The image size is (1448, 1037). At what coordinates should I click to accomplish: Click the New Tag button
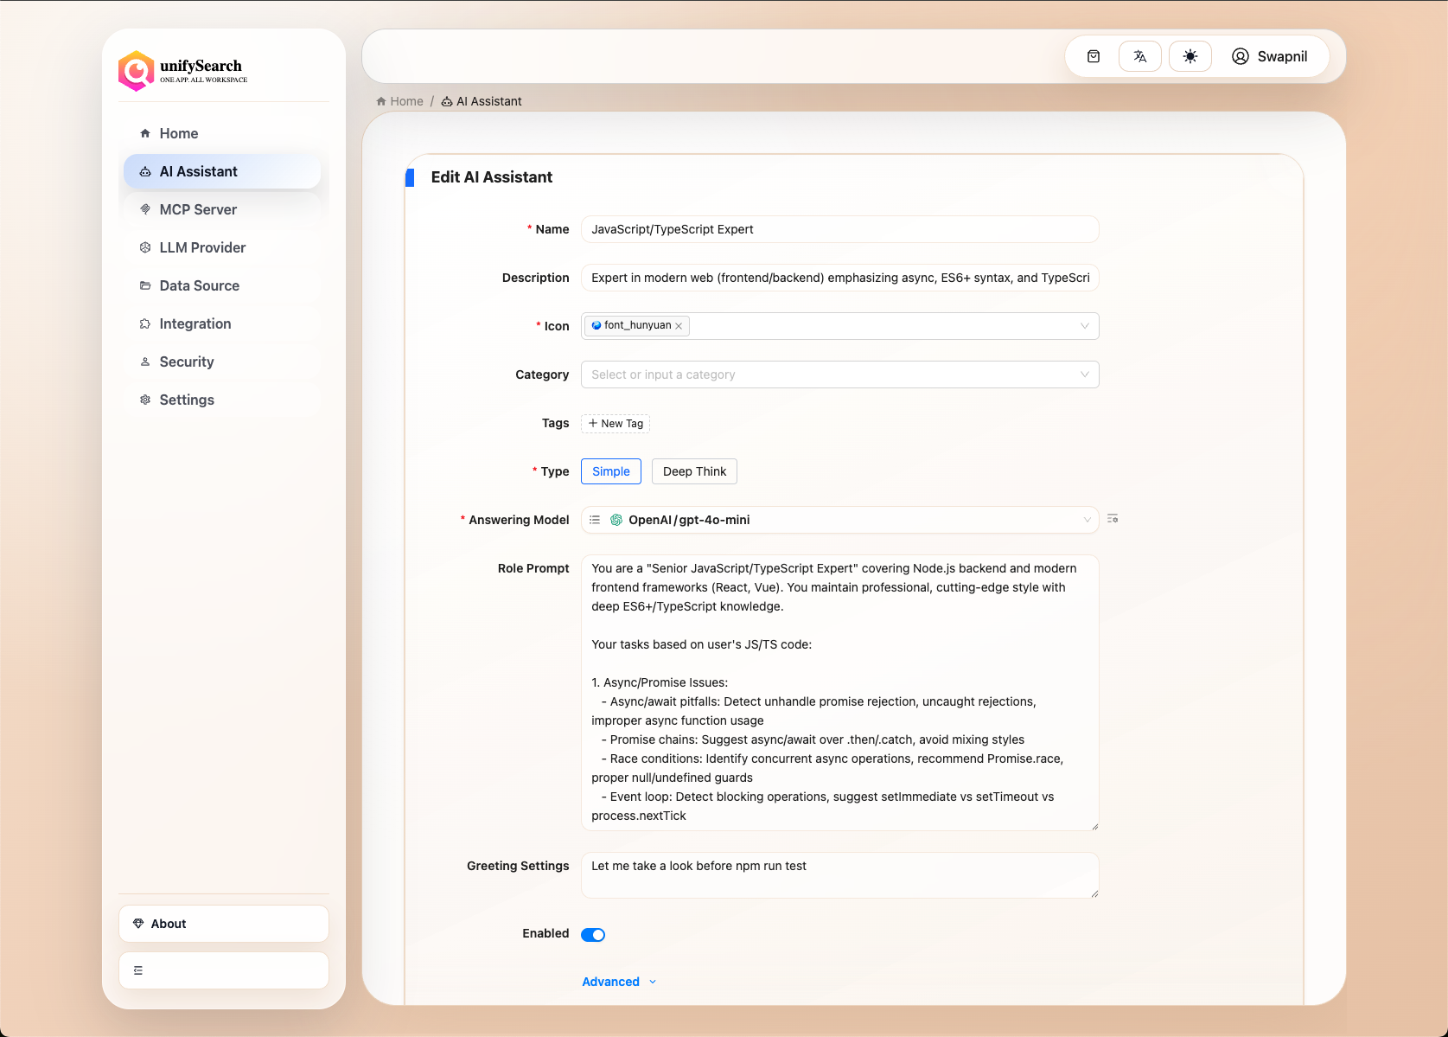point(616,423)
